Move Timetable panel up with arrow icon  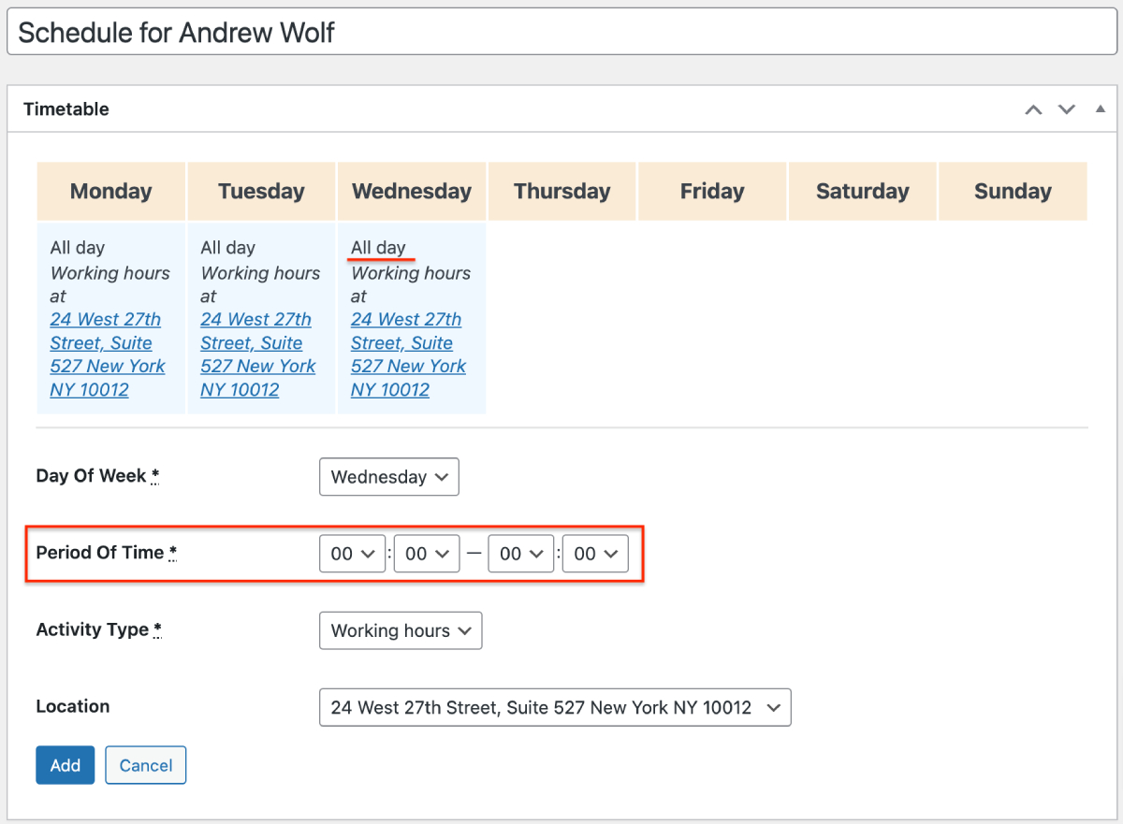click(1033, 109)
